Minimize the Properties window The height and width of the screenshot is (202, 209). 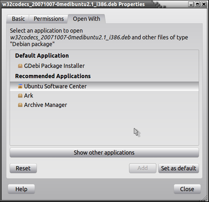point(191,4)
